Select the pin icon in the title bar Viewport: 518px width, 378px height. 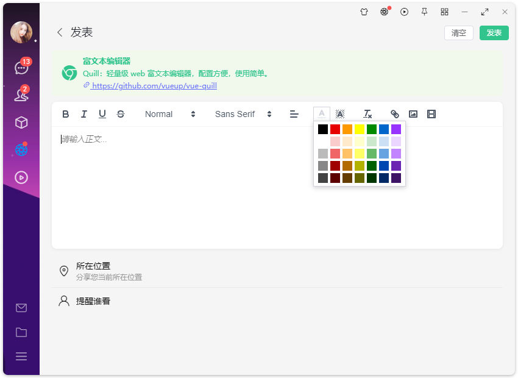click(x=424, y=12)
